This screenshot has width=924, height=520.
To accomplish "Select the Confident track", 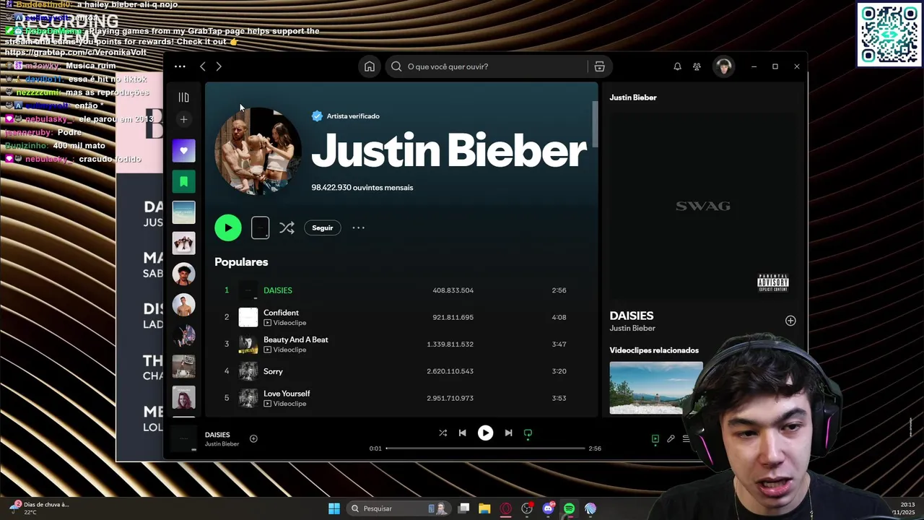I will pyautogui.click(x=281, y=313).
